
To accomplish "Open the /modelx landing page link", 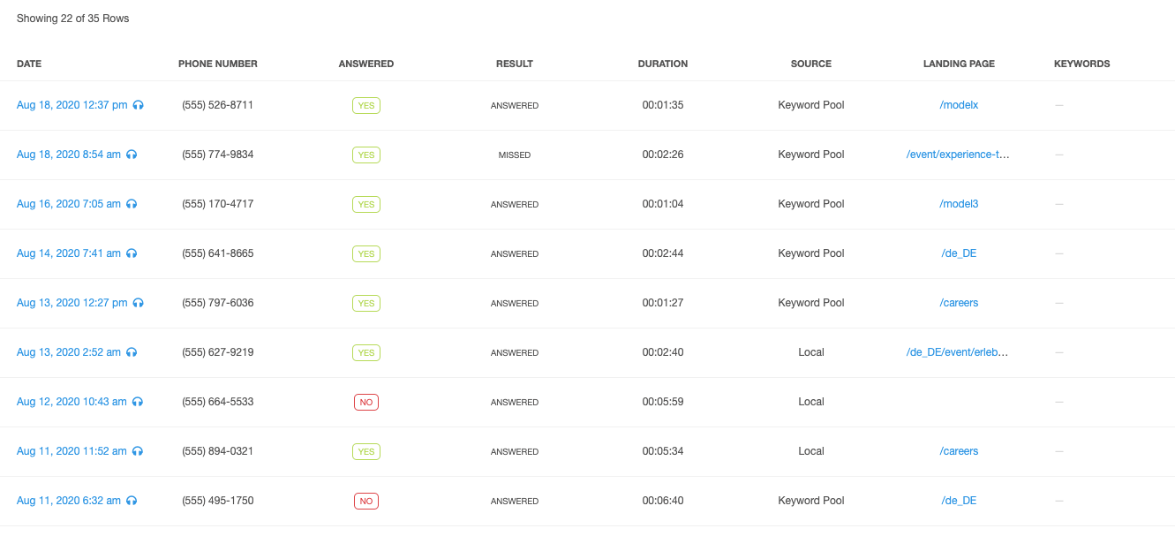I will 959,105.
